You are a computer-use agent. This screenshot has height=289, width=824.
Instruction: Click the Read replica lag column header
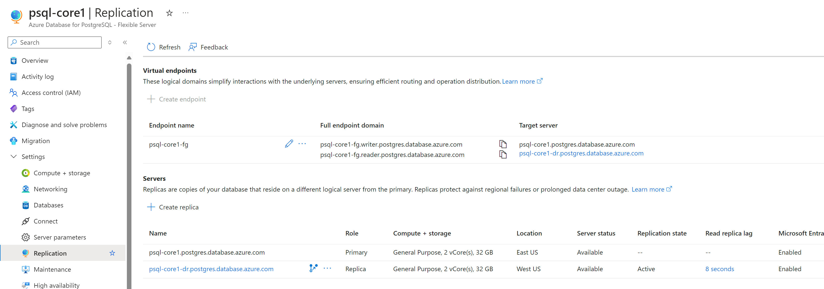coord(729,234)
